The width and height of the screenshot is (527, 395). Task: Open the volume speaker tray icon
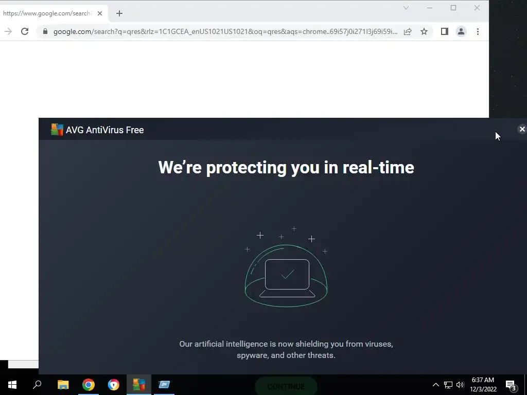[x=460, y=385]
